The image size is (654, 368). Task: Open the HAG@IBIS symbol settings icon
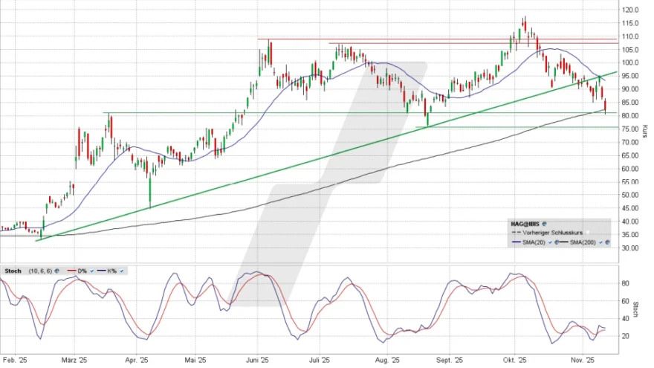pyautogui.click(x=544, y=224)
